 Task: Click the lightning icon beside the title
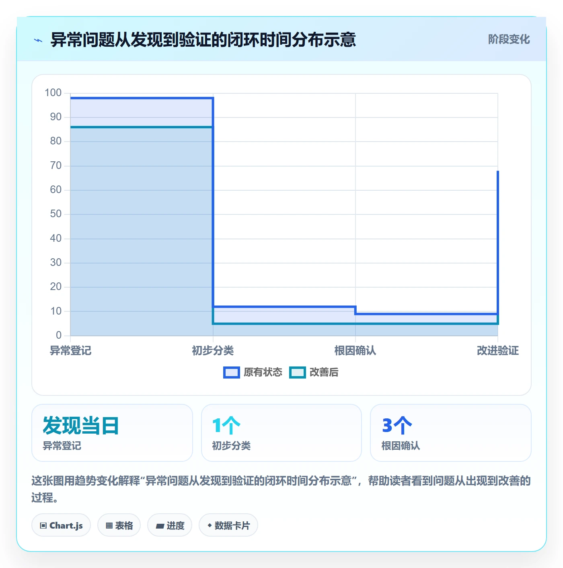coord(38,40)
